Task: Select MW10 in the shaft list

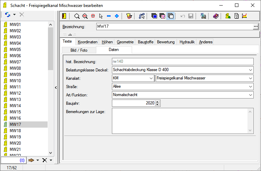Action: point(15,81)
